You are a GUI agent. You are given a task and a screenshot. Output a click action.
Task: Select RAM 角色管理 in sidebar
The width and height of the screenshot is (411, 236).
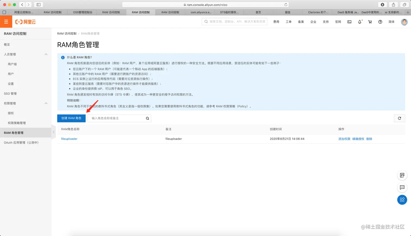tap(26, 133)
